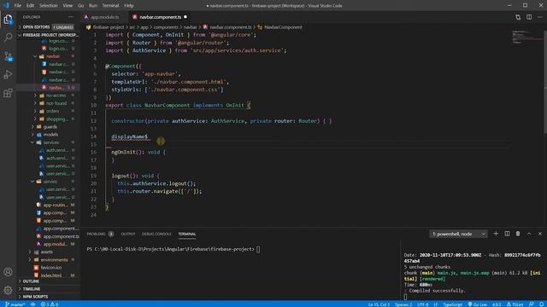This screenshot has width=547, height=307.
Task: Open the Manage gear icon
Action: click(8, 290)
